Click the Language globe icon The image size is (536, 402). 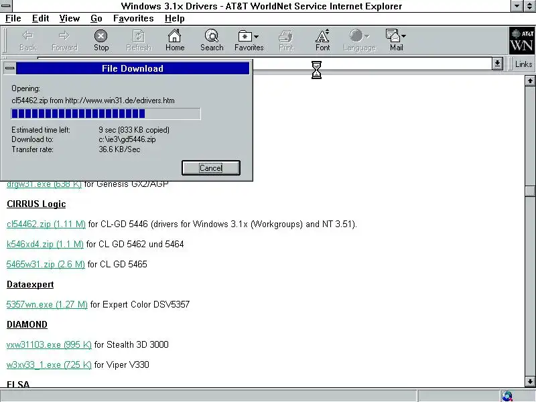(356, 36)
